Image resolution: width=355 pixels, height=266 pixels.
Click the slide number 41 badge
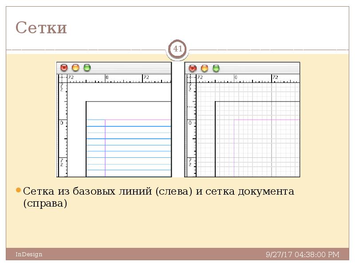177,49
